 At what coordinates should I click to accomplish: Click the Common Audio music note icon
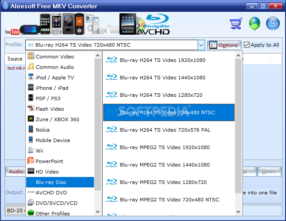(x=31, y=67)
